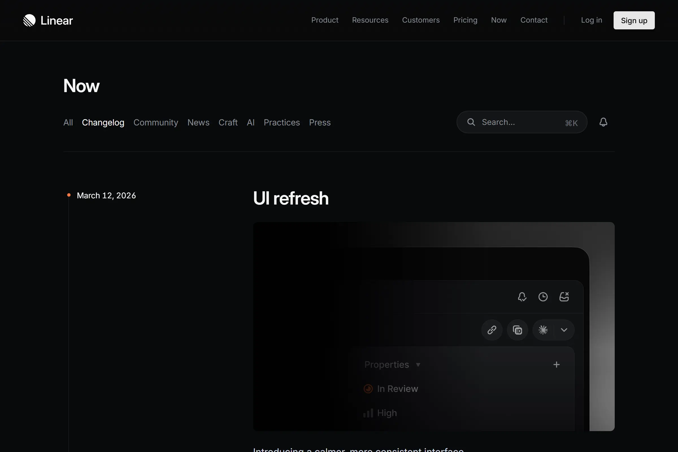Open the chevron next to the AI action
This screenshot has height=452, width=678.
tap(564, 330)
